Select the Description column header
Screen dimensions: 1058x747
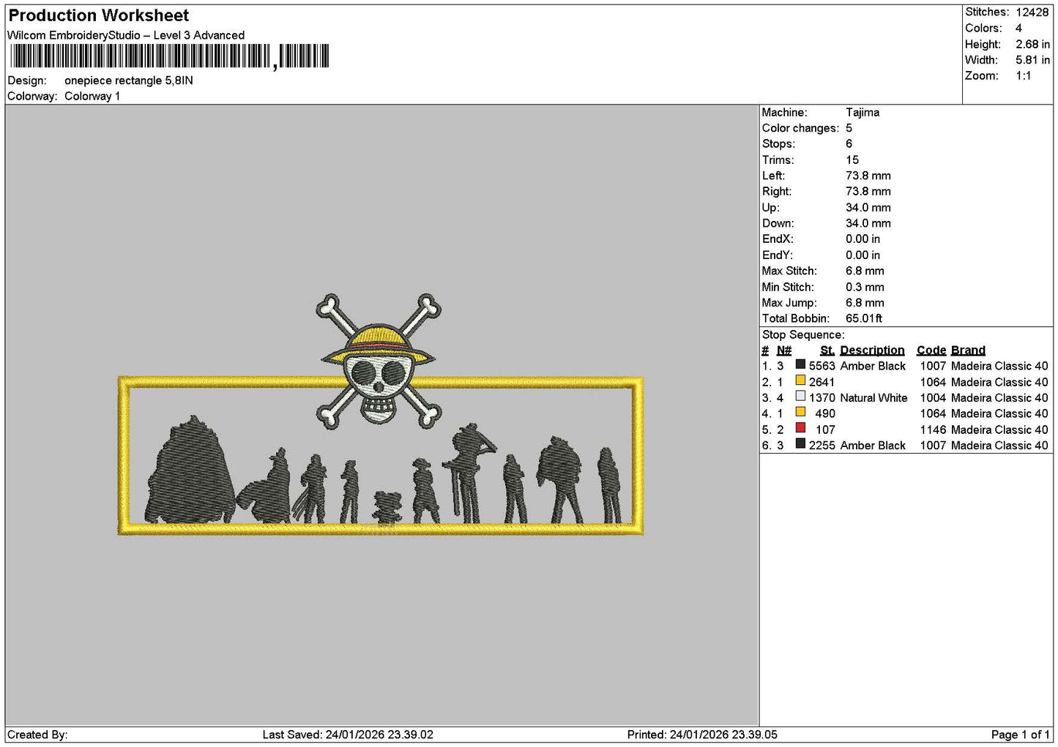(x=872, y=350)
